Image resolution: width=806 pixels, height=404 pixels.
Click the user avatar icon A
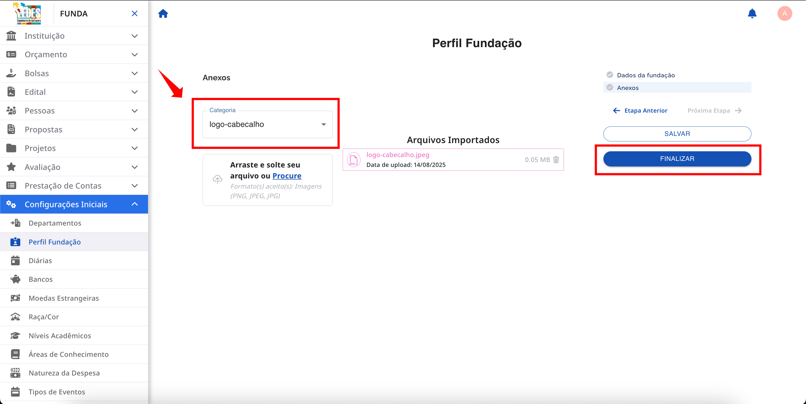click(784, 13)
